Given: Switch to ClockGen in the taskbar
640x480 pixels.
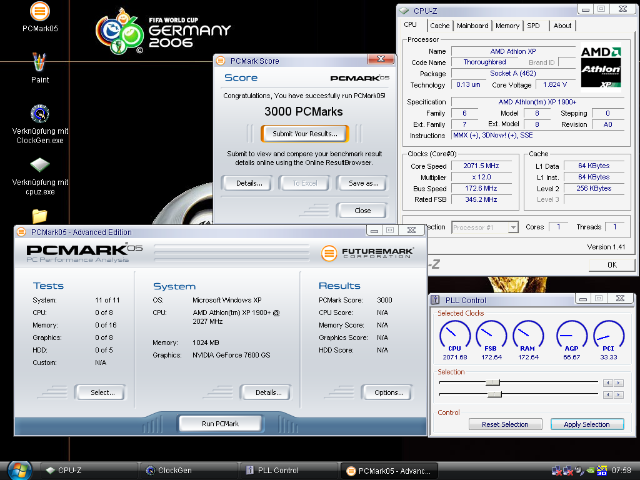Looking at the screenshot, I should click(x=189, y=471).
